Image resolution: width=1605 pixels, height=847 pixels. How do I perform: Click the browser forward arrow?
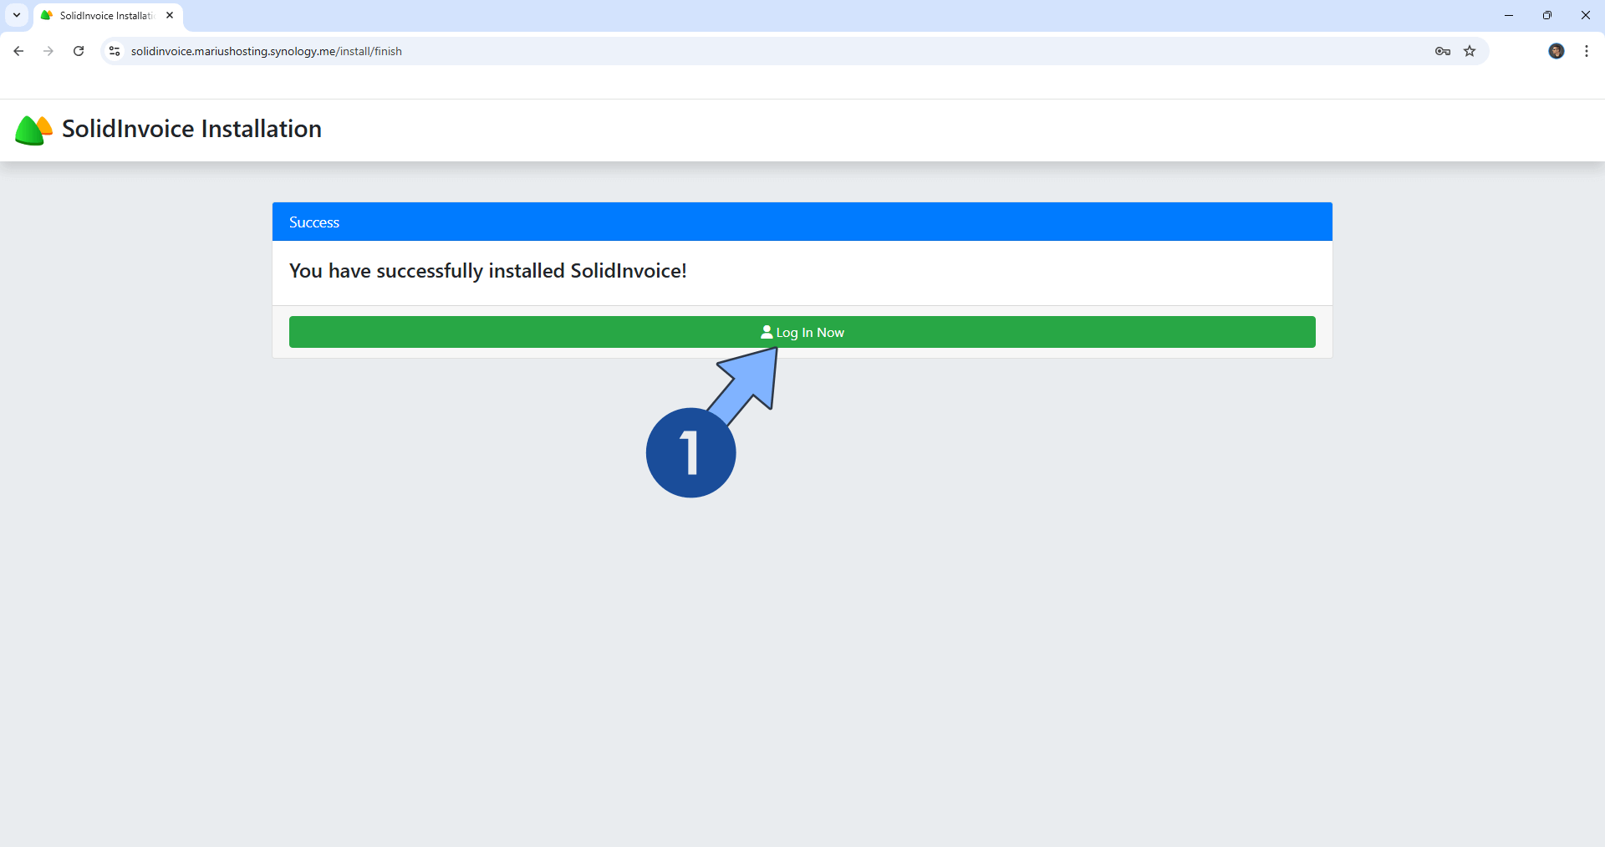click(48, 51)
